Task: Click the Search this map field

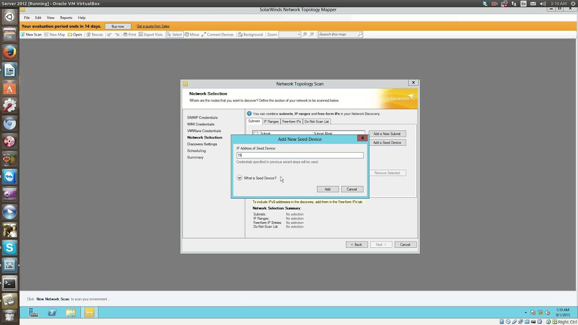Action: point(337,34)
